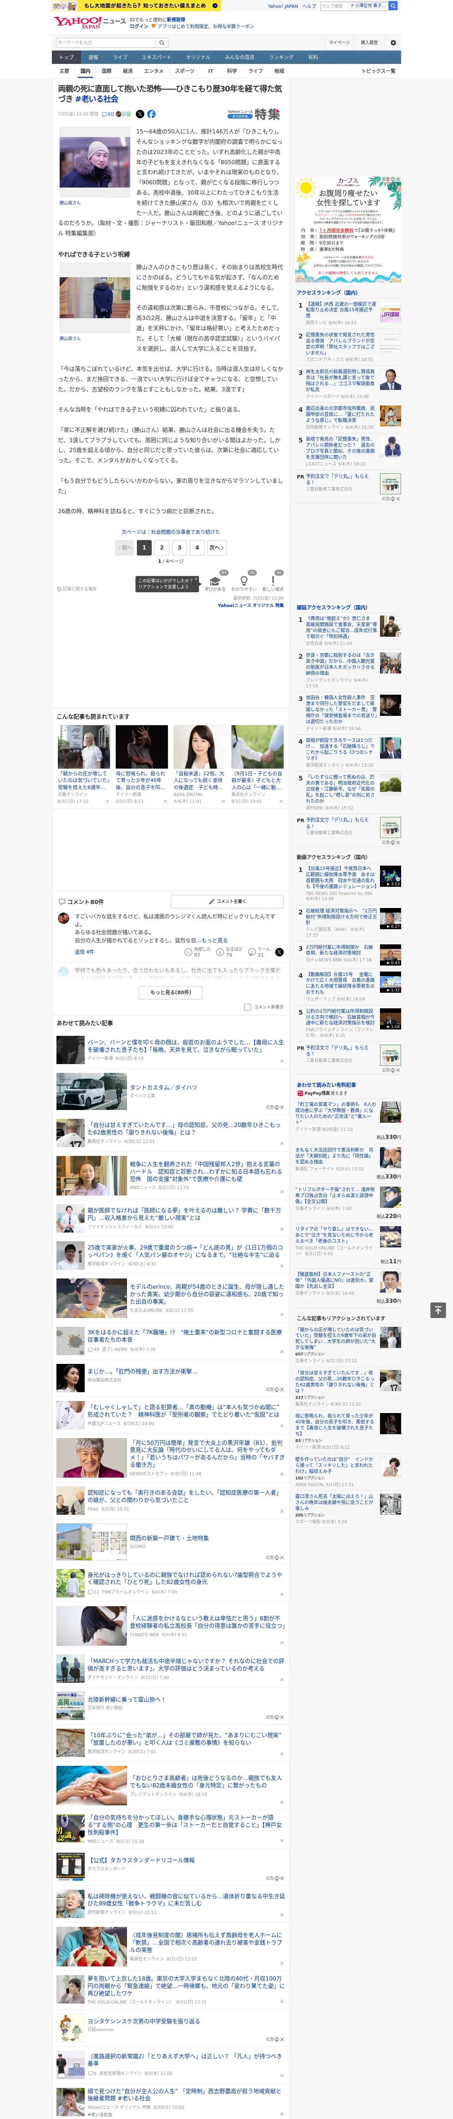The image size is (453, 2119).
Task: Open the ライブ tab in dark bar
Action: point(120,58)
